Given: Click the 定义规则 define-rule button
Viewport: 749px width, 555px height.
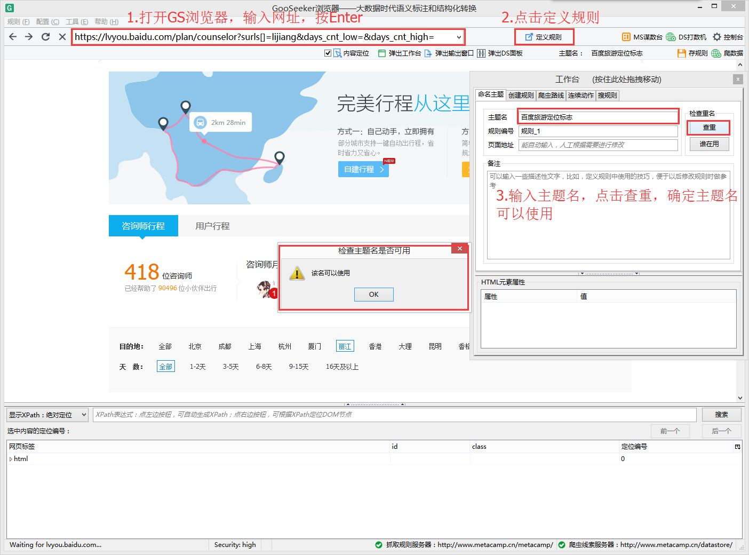Looking at the screenshot, I should [544, 37].
